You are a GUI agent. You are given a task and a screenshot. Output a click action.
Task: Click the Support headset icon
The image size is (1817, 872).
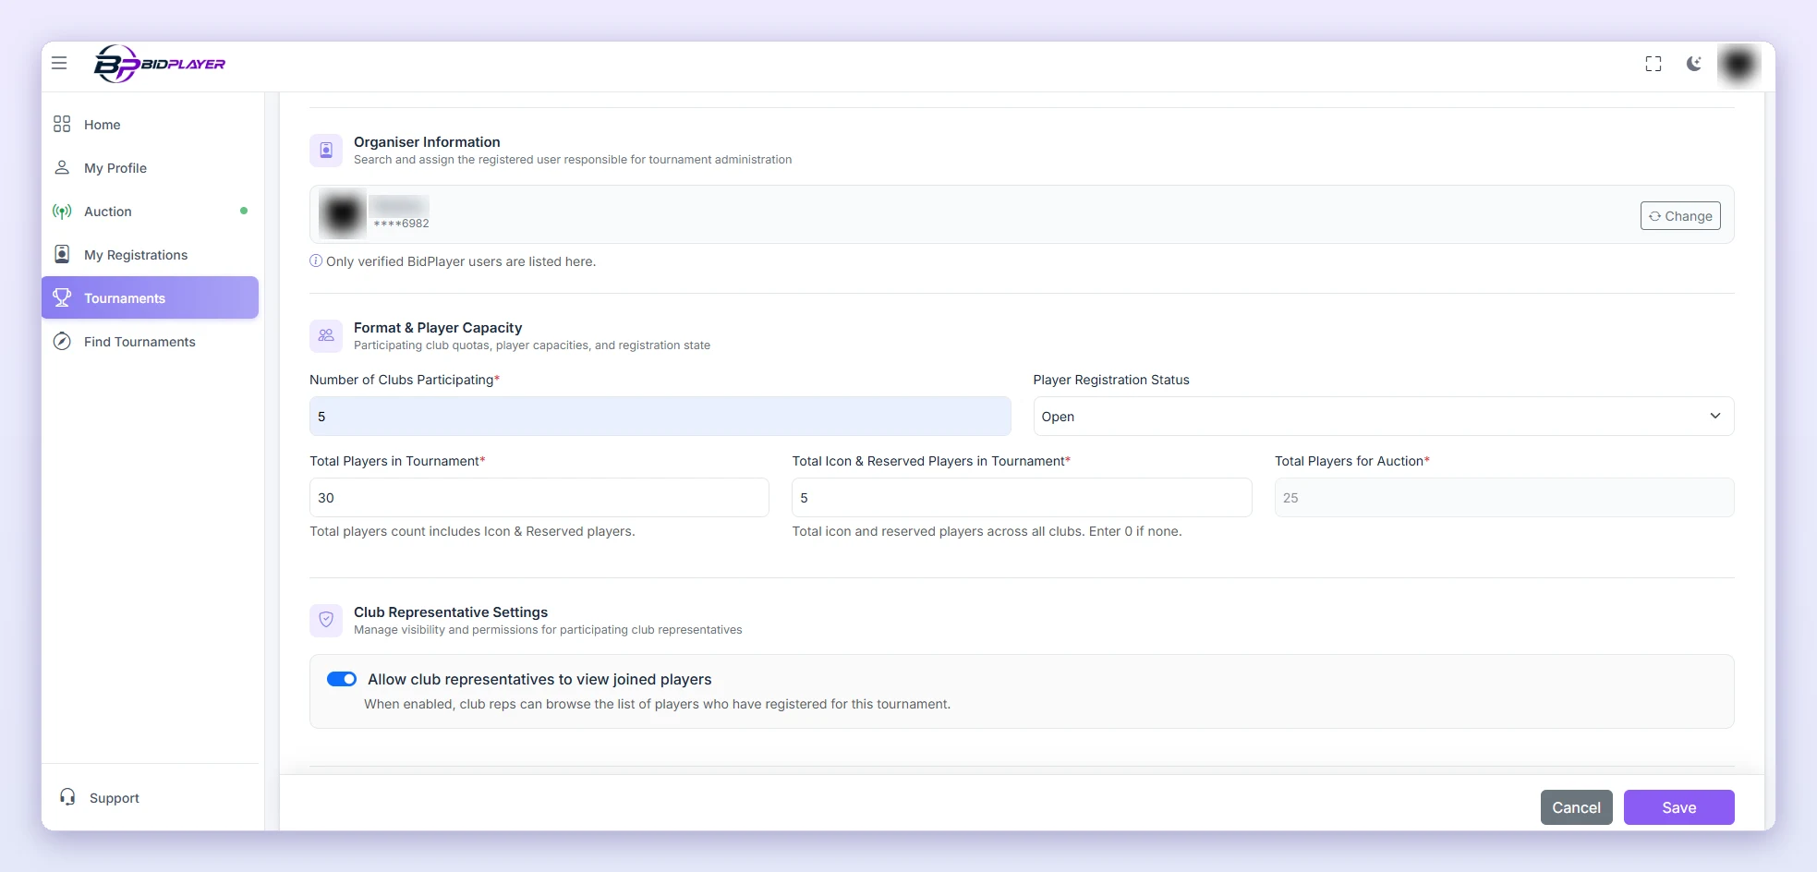(67, 796)
